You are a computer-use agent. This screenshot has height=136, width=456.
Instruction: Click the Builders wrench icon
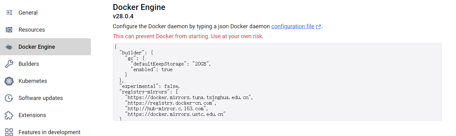(9, 64)
